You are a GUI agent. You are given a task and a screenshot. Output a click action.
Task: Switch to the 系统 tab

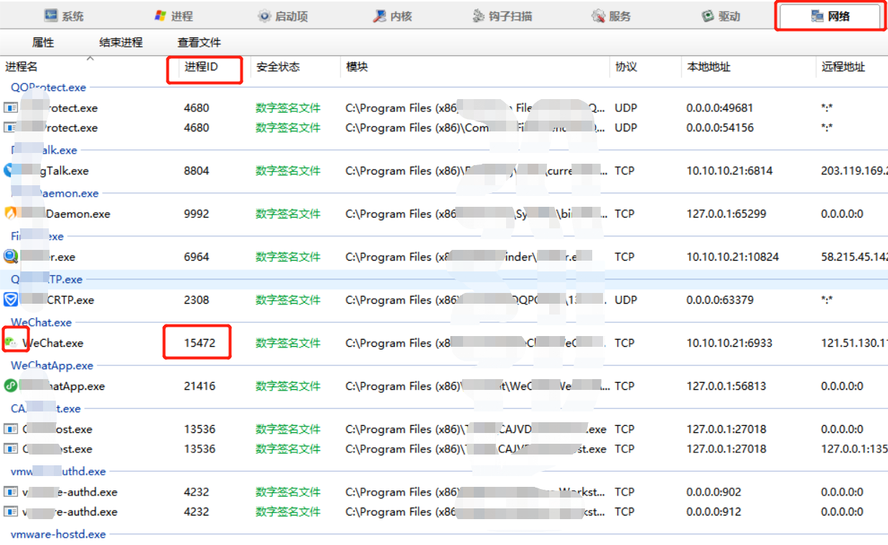coord(64,16)
